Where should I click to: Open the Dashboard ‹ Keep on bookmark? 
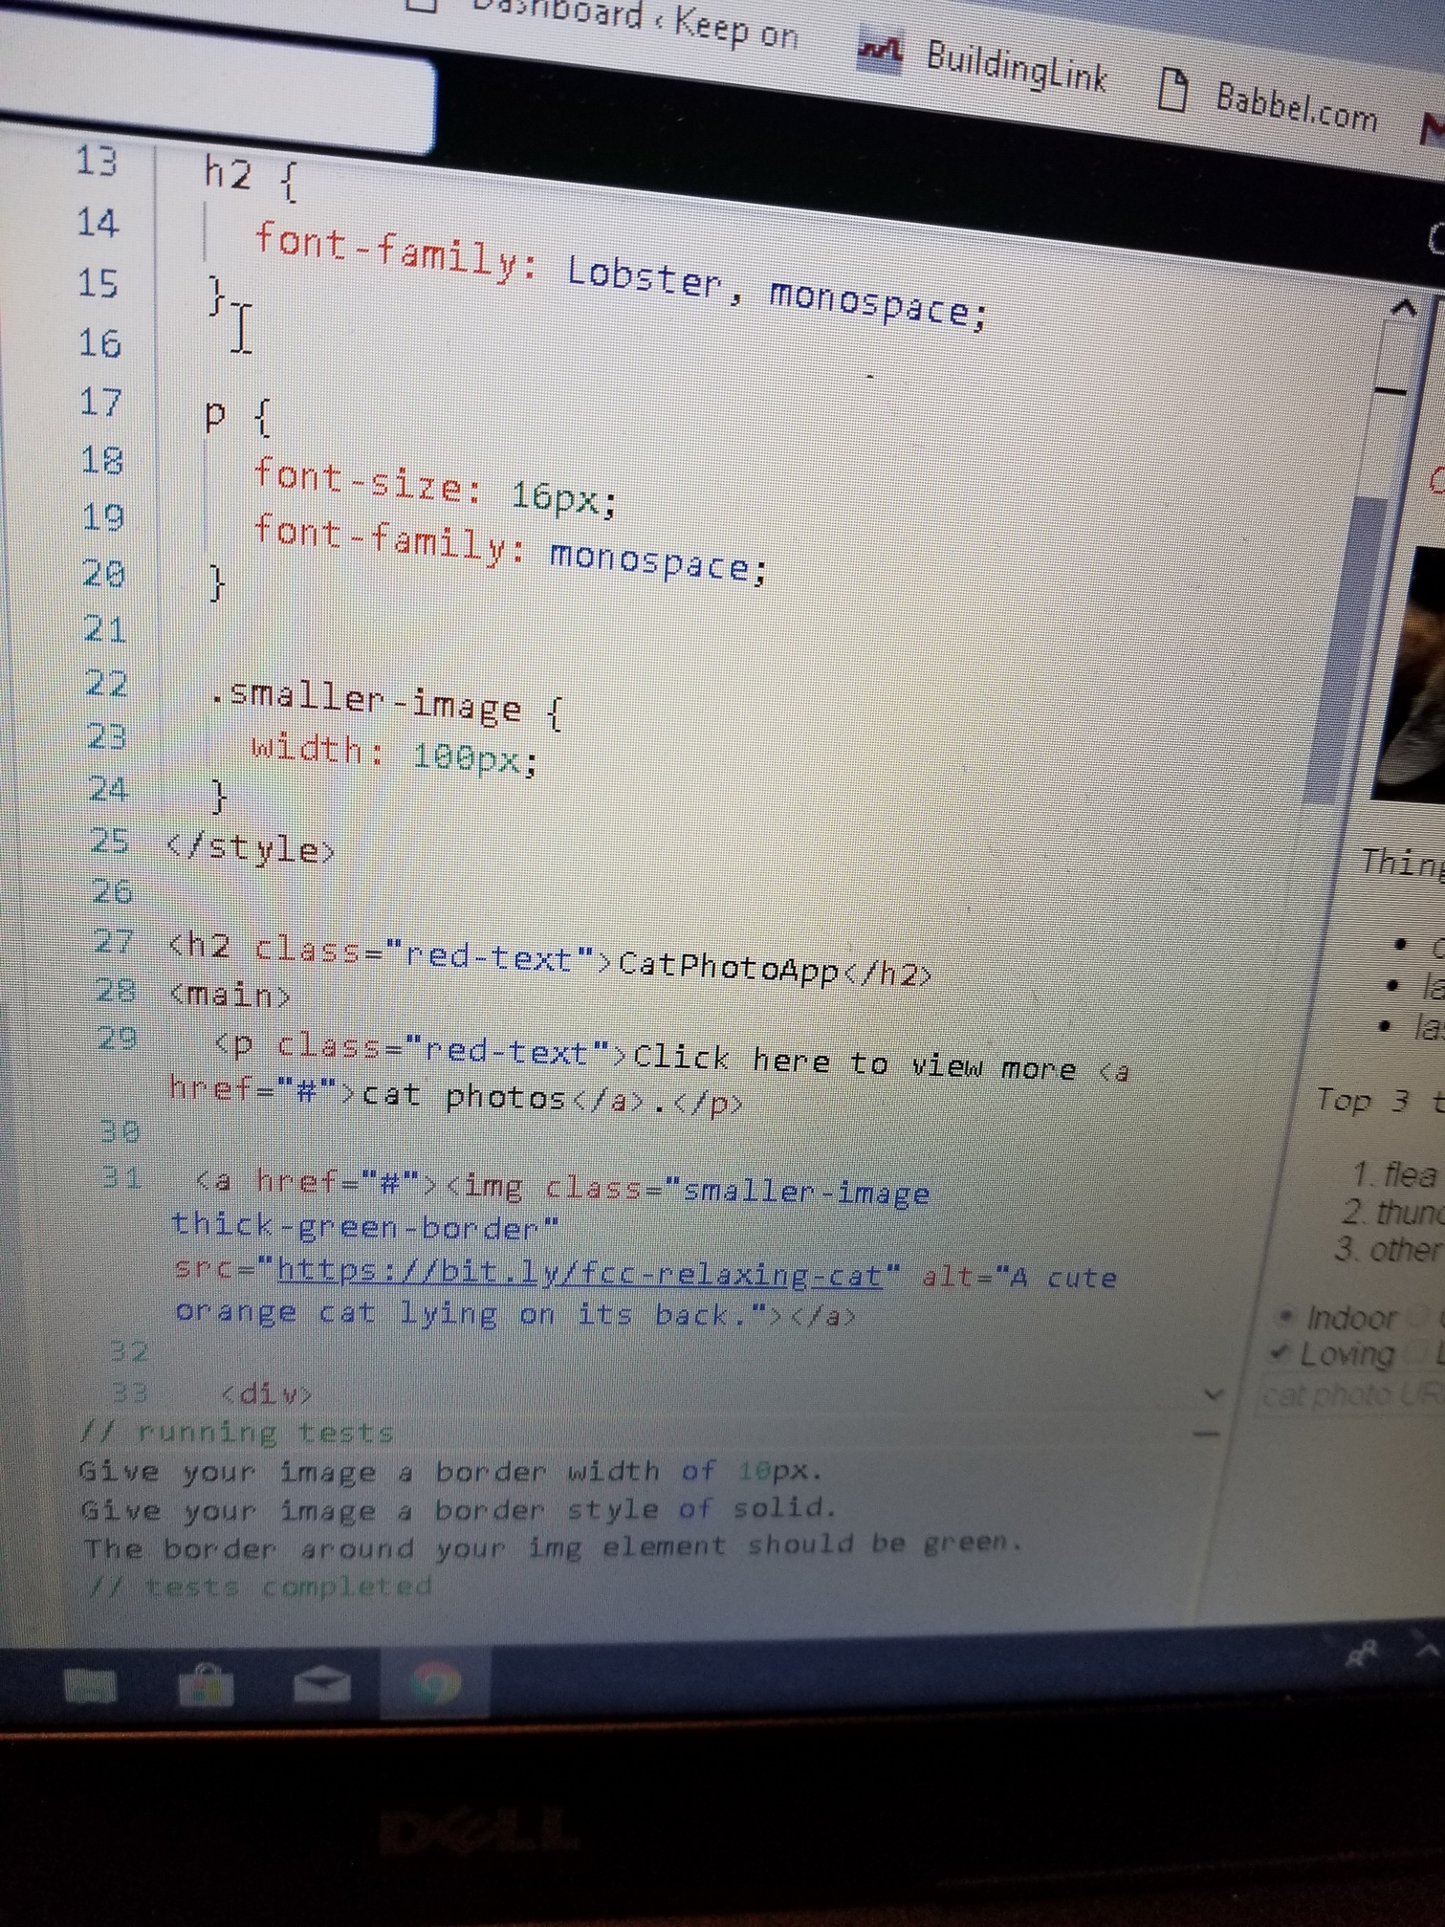click(x=604, y=21)
